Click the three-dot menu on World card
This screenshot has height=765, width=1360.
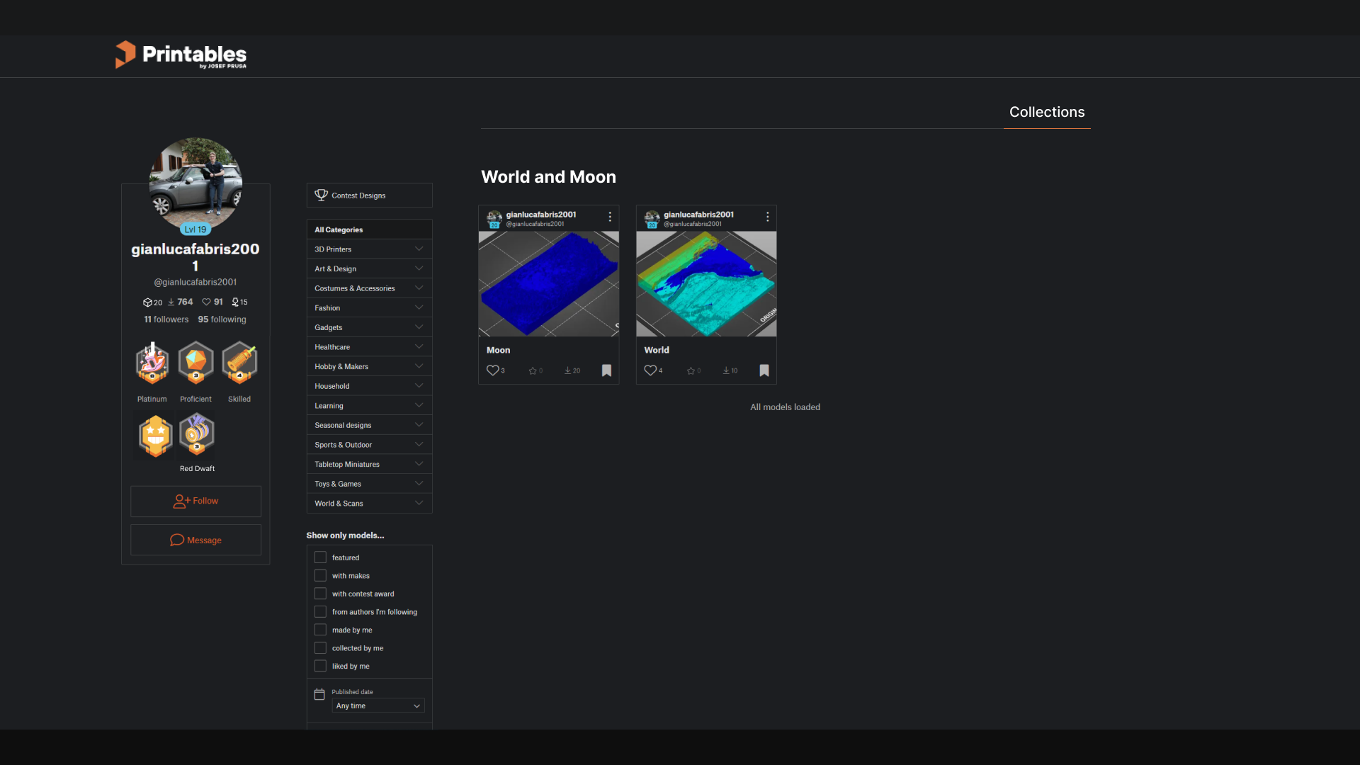coord(766,217)
